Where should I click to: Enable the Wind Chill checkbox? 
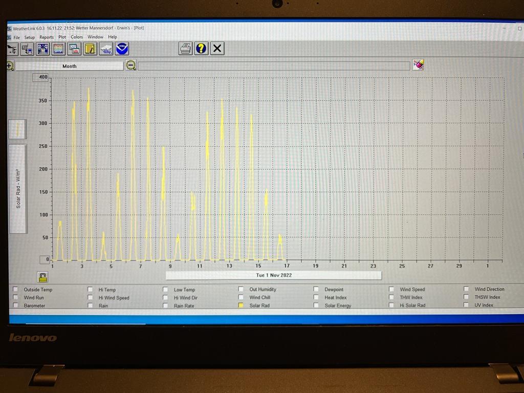[x=241, y=297]
